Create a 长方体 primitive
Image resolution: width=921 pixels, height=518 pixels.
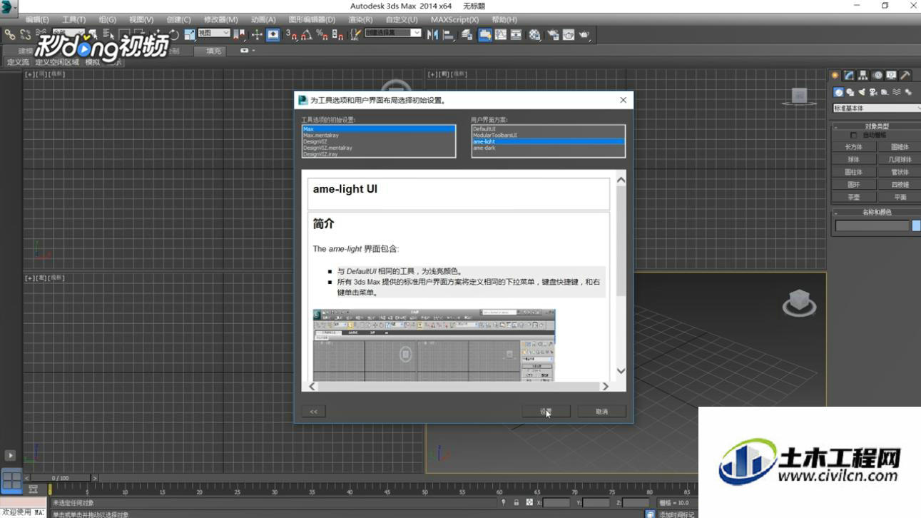click(853, 147)
